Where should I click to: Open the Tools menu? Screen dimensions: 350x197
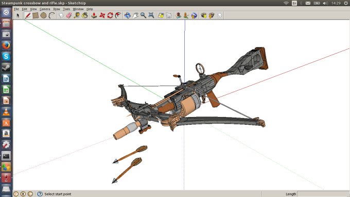[66, 9]
